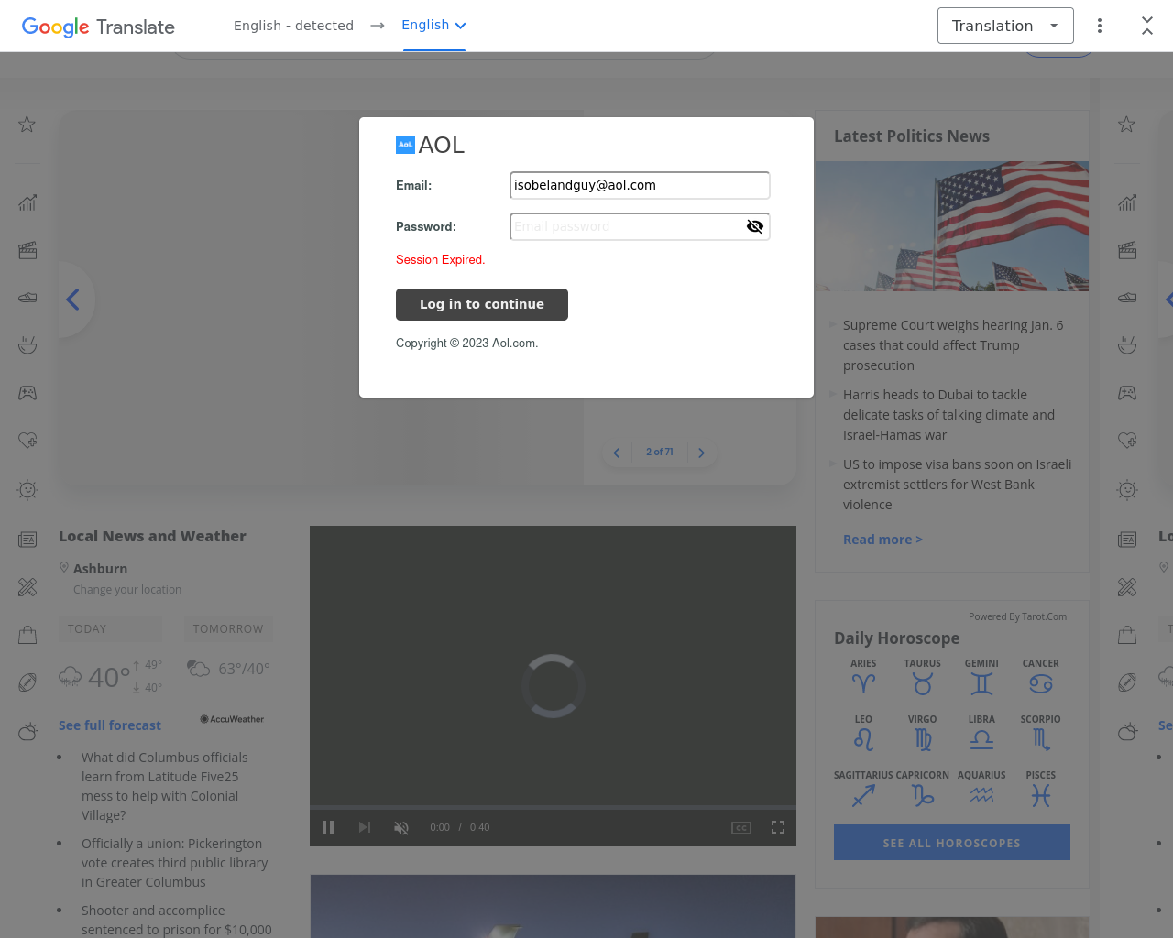Select the Pisces horoscope sign
This screenshot has width=1173, height=938.
click(1040, 789)
